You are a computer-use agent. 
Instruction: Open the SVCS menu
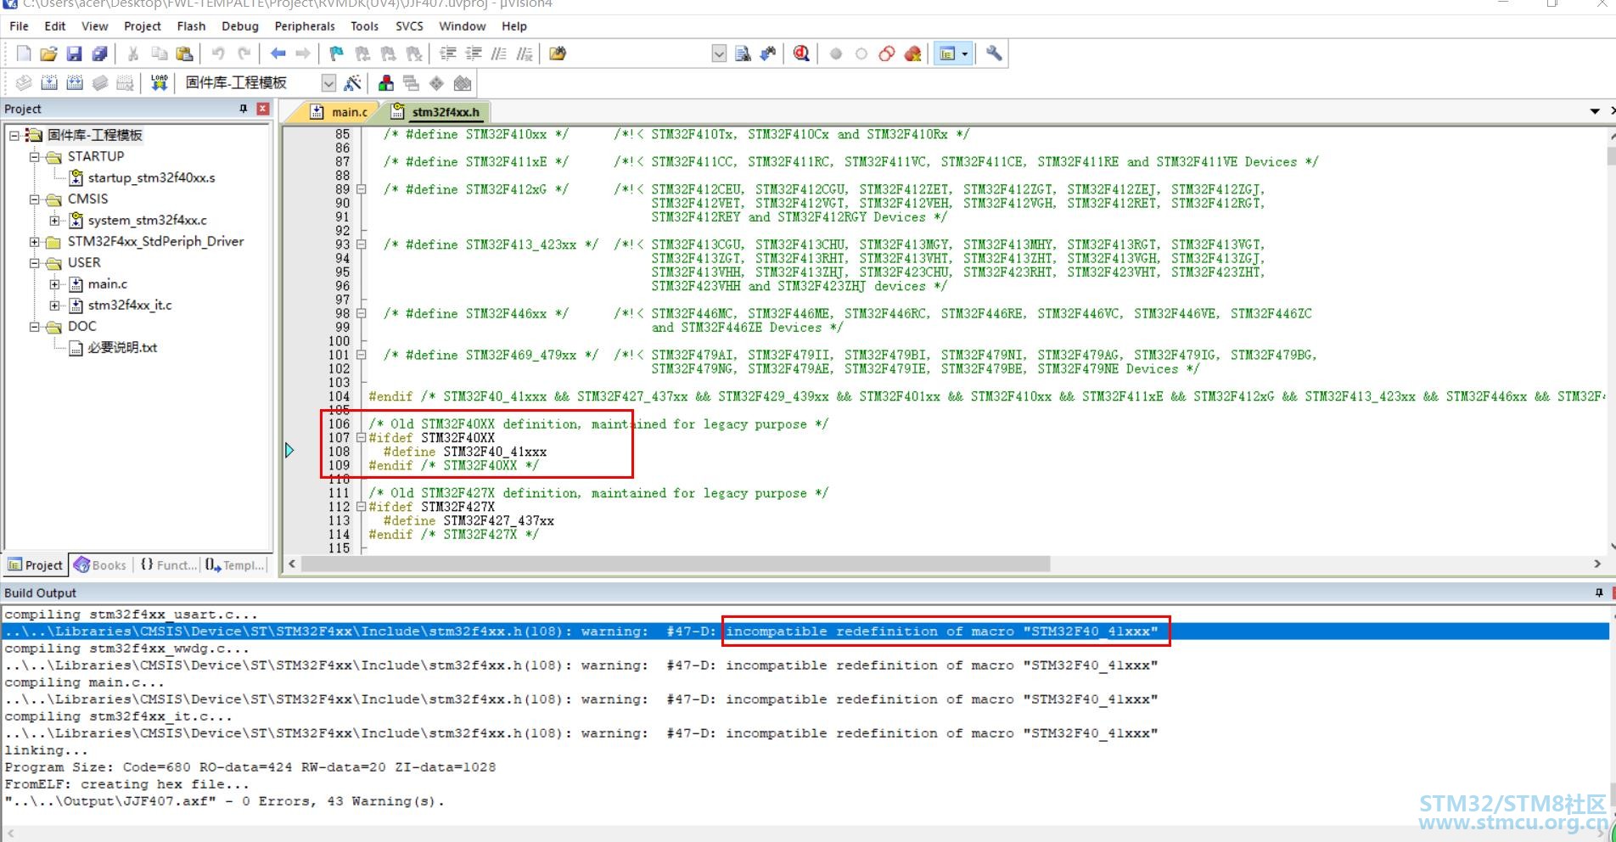tap(409, 26)
